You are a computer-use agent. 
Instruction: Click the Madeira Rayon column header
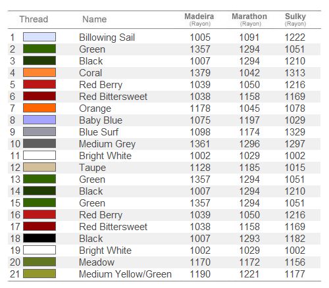pyautogui.click(x=199, y=19)
